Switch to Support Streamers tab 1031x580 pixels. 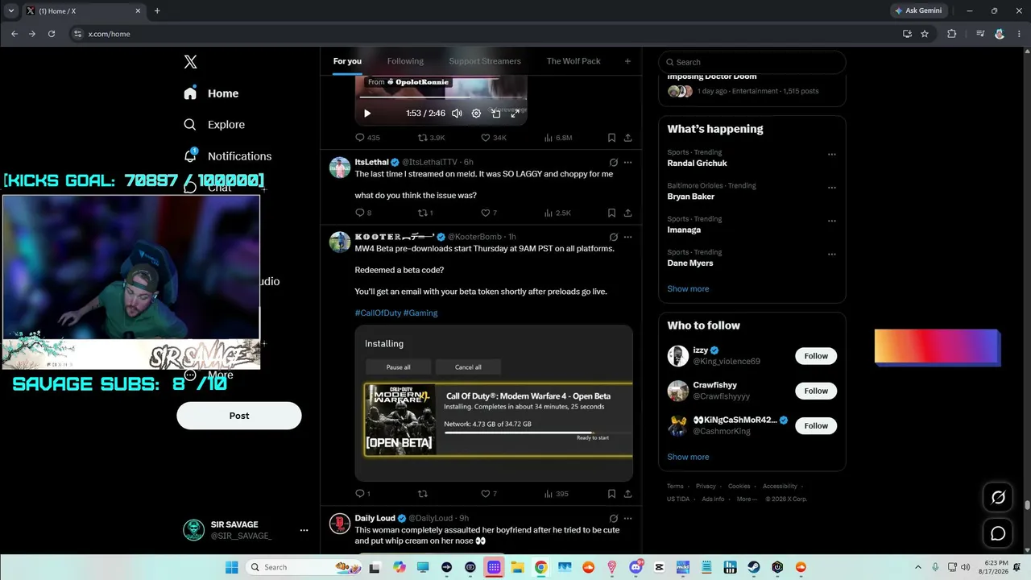point(485,61)
